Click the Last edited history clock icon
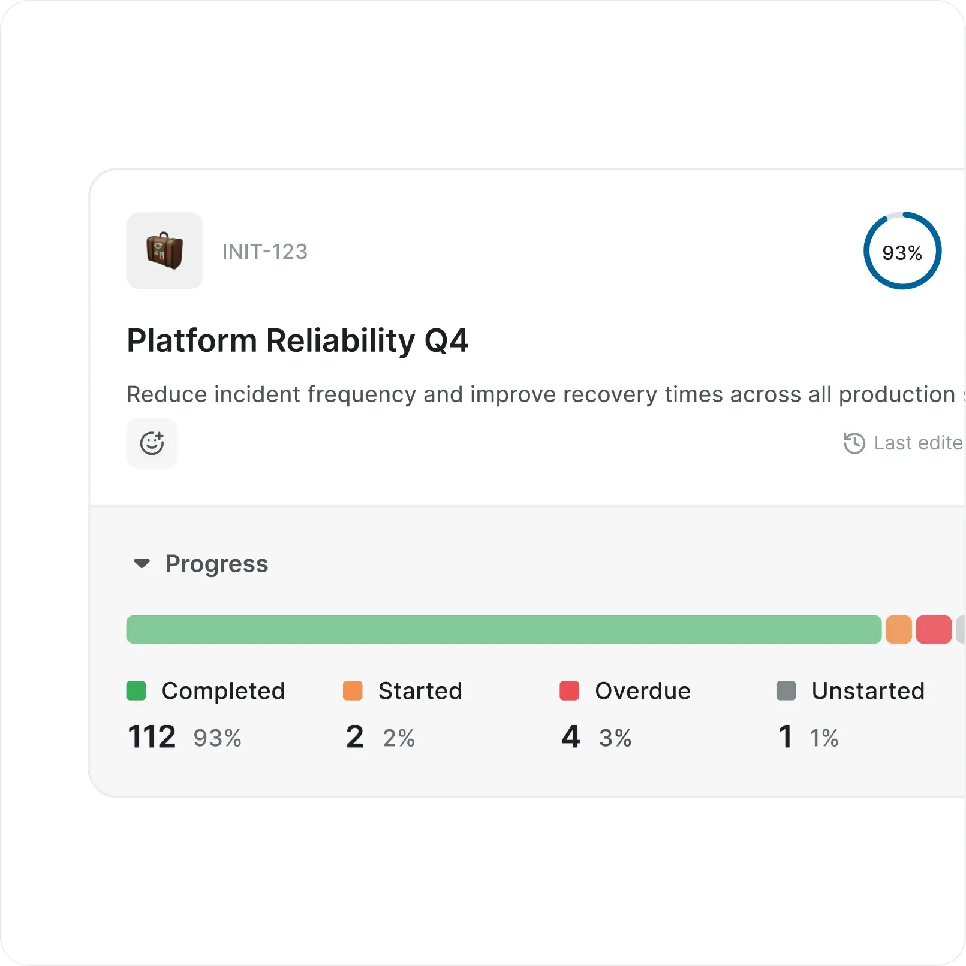This screenshot has width=966, height=966. 854,443
